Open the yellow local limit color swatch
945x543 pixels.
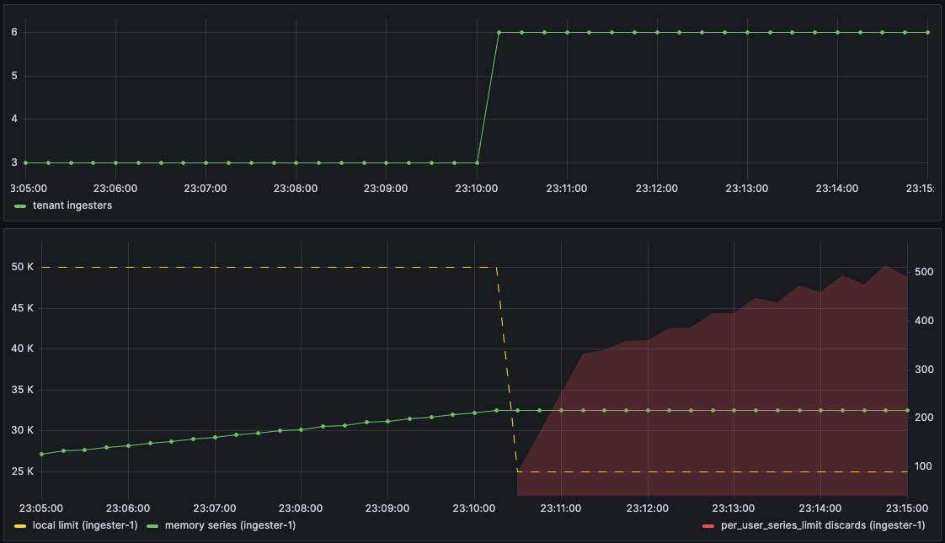pos(20,525)
